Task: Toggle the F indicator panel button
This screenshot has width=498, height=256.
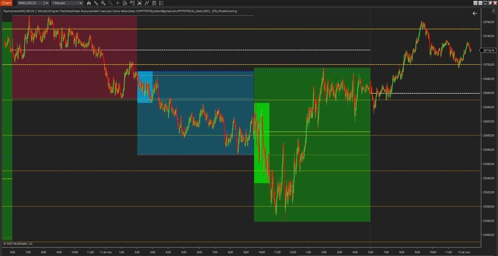Action: coord(494,11)
